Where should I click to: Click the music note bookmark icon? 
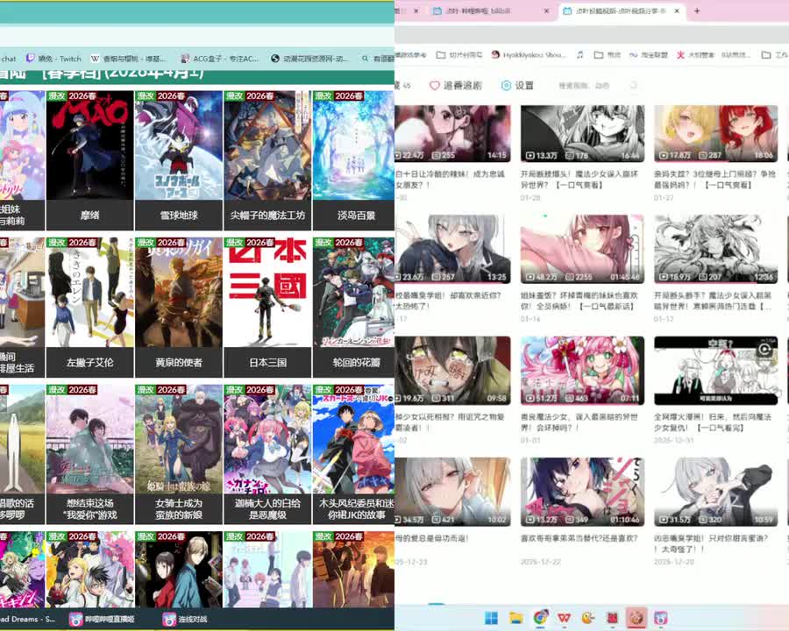point(580,55)
